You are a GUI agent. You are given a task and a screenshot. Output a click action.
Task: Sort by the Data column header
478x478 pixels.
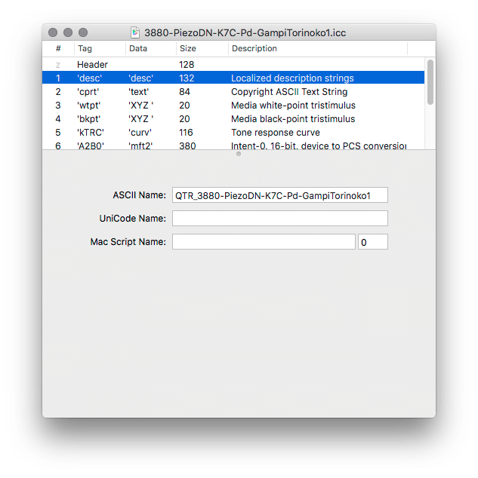151,48
